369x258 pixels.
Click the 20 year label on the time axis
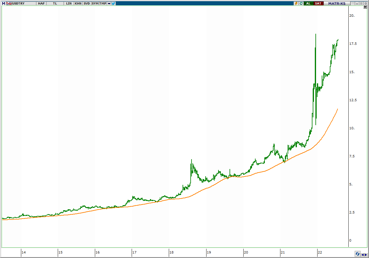pos(246,252)
